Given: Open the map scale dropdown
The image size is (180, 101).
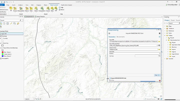Looking at the screenshot, I should [33, 99].
